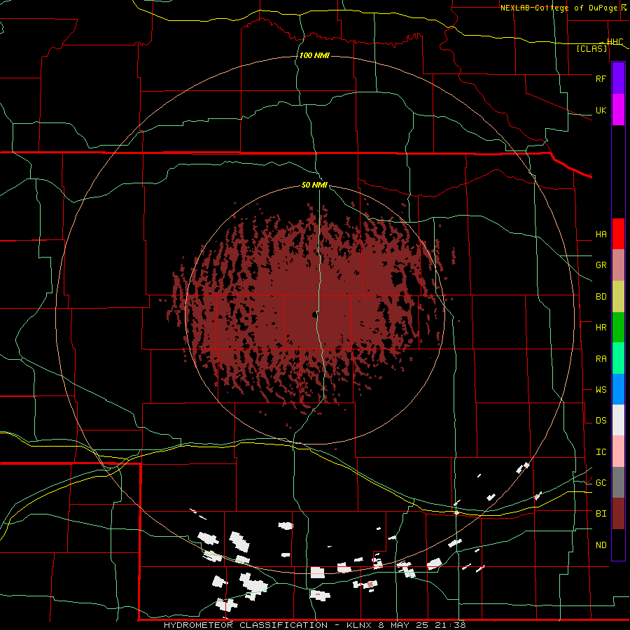Click the blue WS legend swatch
630x630 pixels.
tap(618, 389)
